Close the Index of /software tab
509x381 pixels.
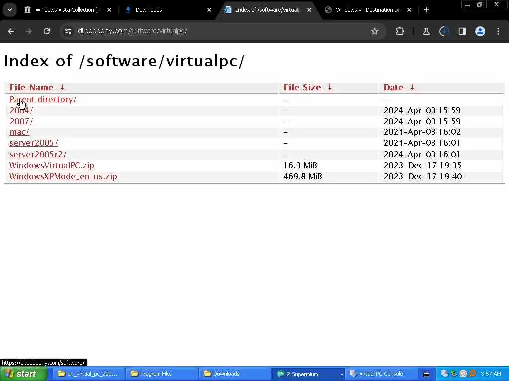309,10
